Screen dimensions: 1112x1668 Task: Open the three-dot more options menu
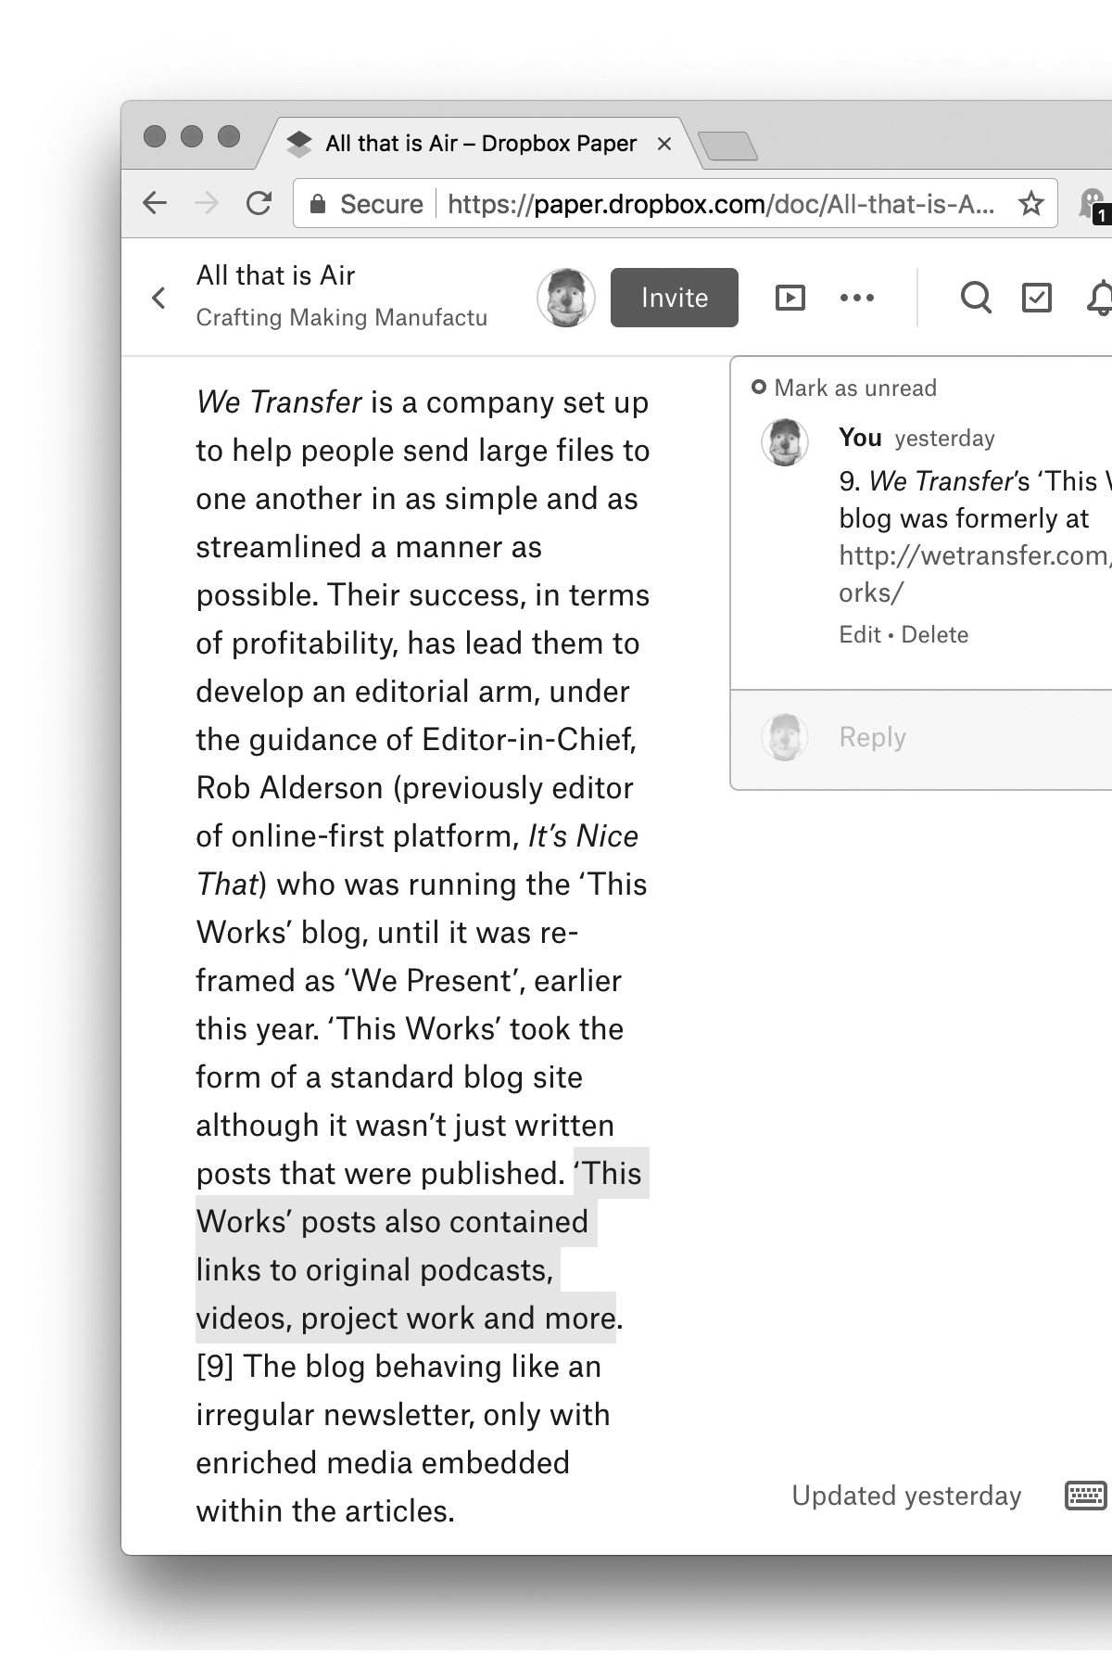(x=857, y=298)
